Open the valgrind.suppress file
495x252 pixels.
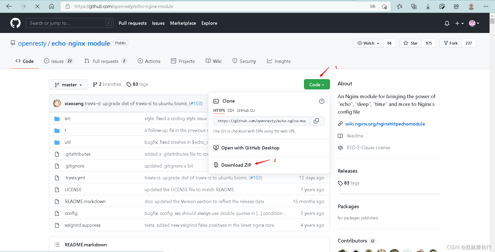coord(82,225)
